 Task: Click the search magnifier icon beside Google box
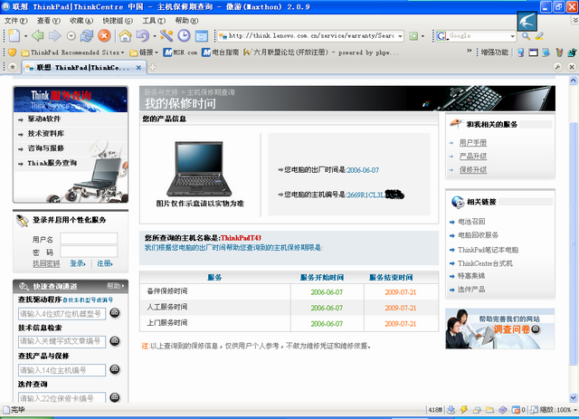pos(526,36)
